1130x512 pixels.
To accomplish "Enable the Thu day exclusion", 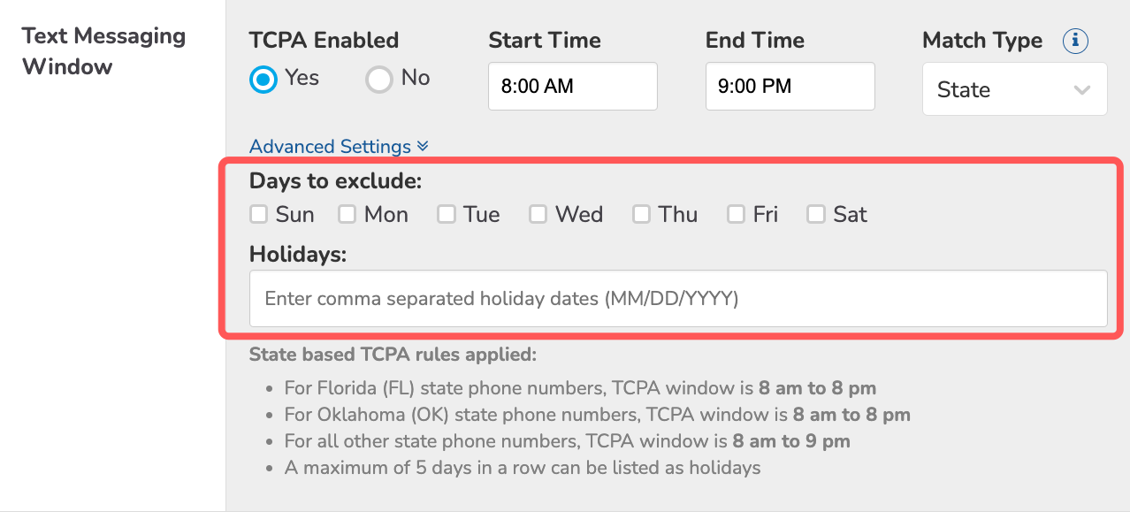I will [641, 214].
